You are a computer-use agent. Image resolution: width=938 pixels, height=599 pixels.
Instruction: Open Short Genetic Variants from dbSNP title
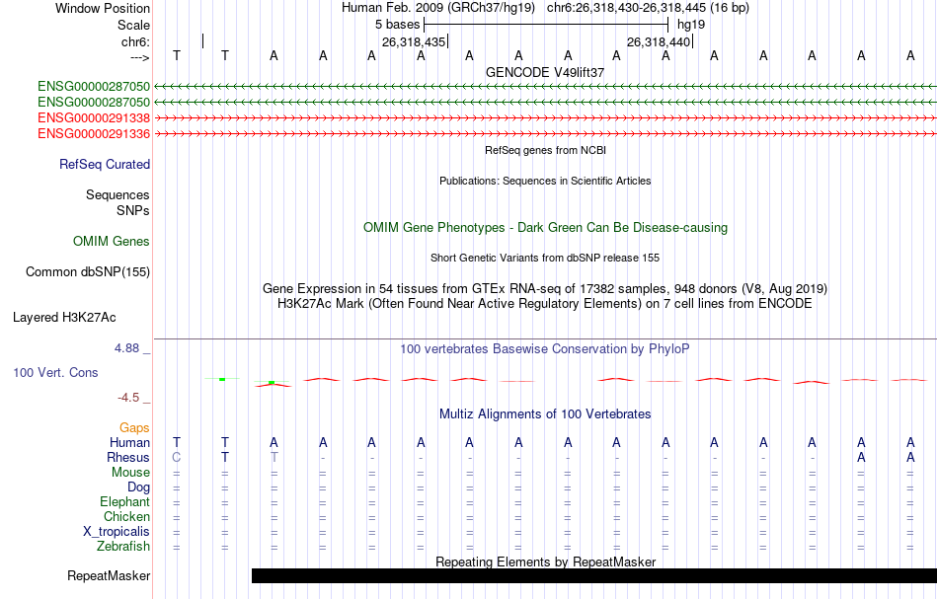pos(545,258)
